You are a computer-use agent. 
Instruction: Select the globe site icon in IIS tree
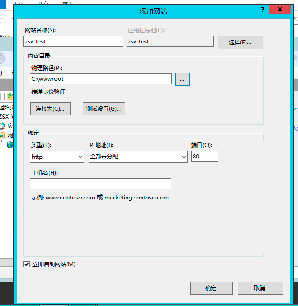(x=10, y=145)
